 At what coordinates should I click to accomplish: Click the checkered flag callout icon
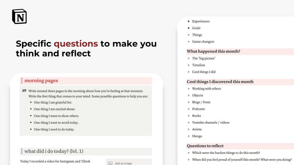click(24, 91)
